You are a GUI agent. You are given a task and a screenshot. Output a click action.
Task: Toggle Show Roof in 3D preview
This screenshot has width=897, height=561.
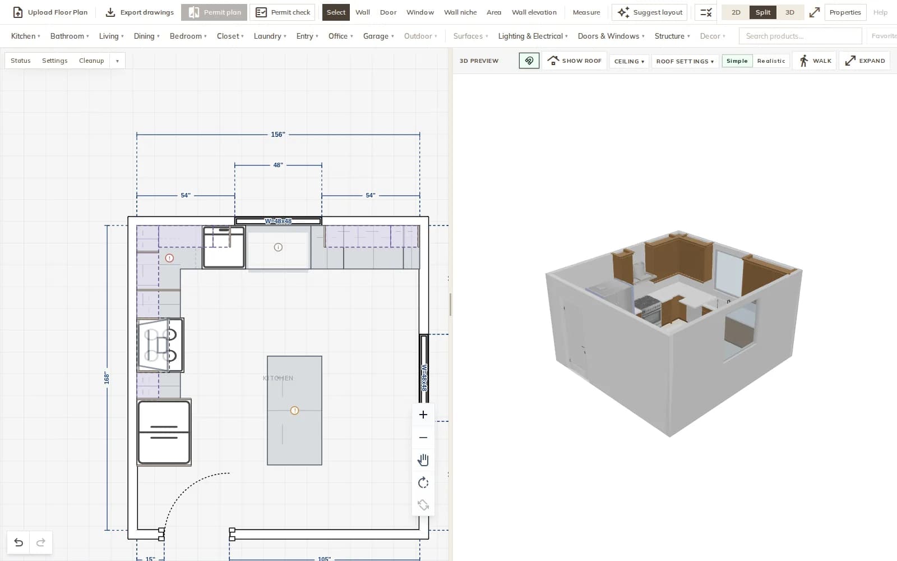574,61
